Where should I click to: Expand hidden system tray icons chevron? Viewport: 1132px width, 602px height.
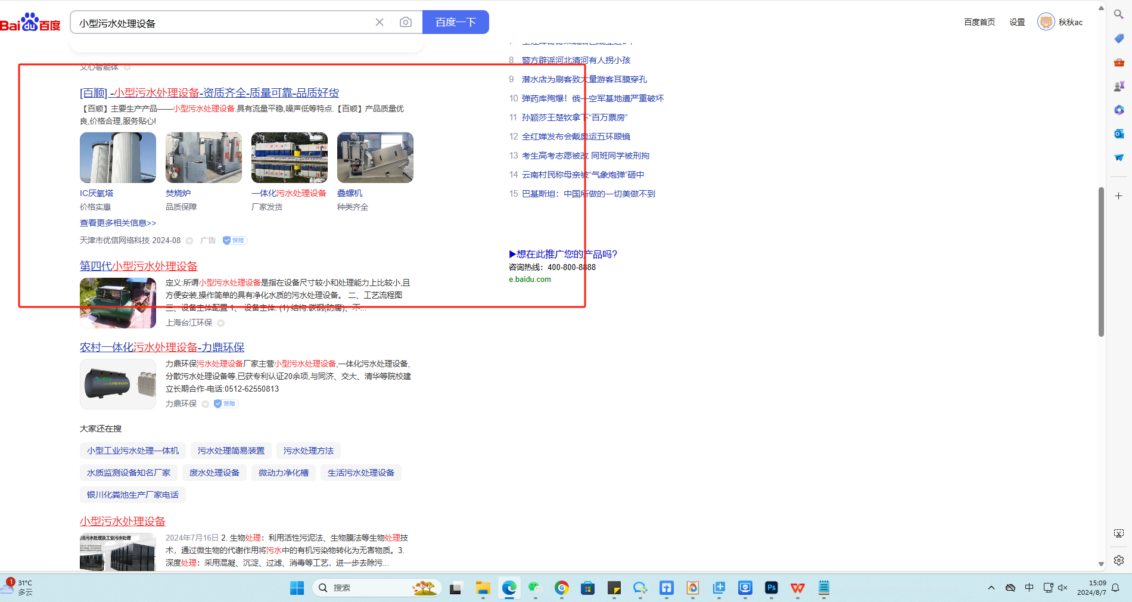click(991, 588)
